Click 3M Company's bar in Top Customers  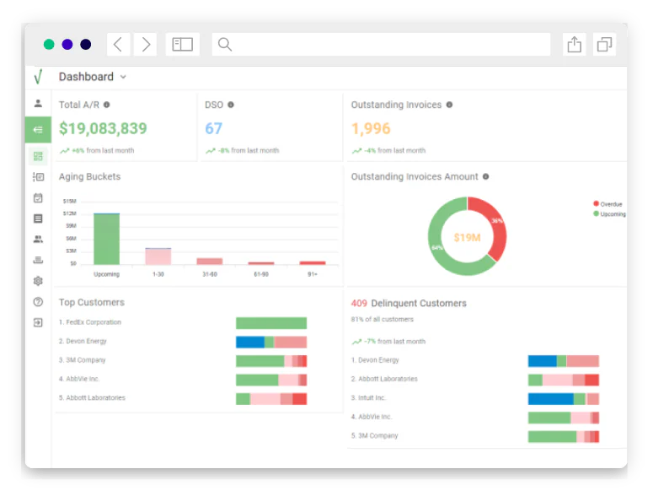(x=271, y=361)
